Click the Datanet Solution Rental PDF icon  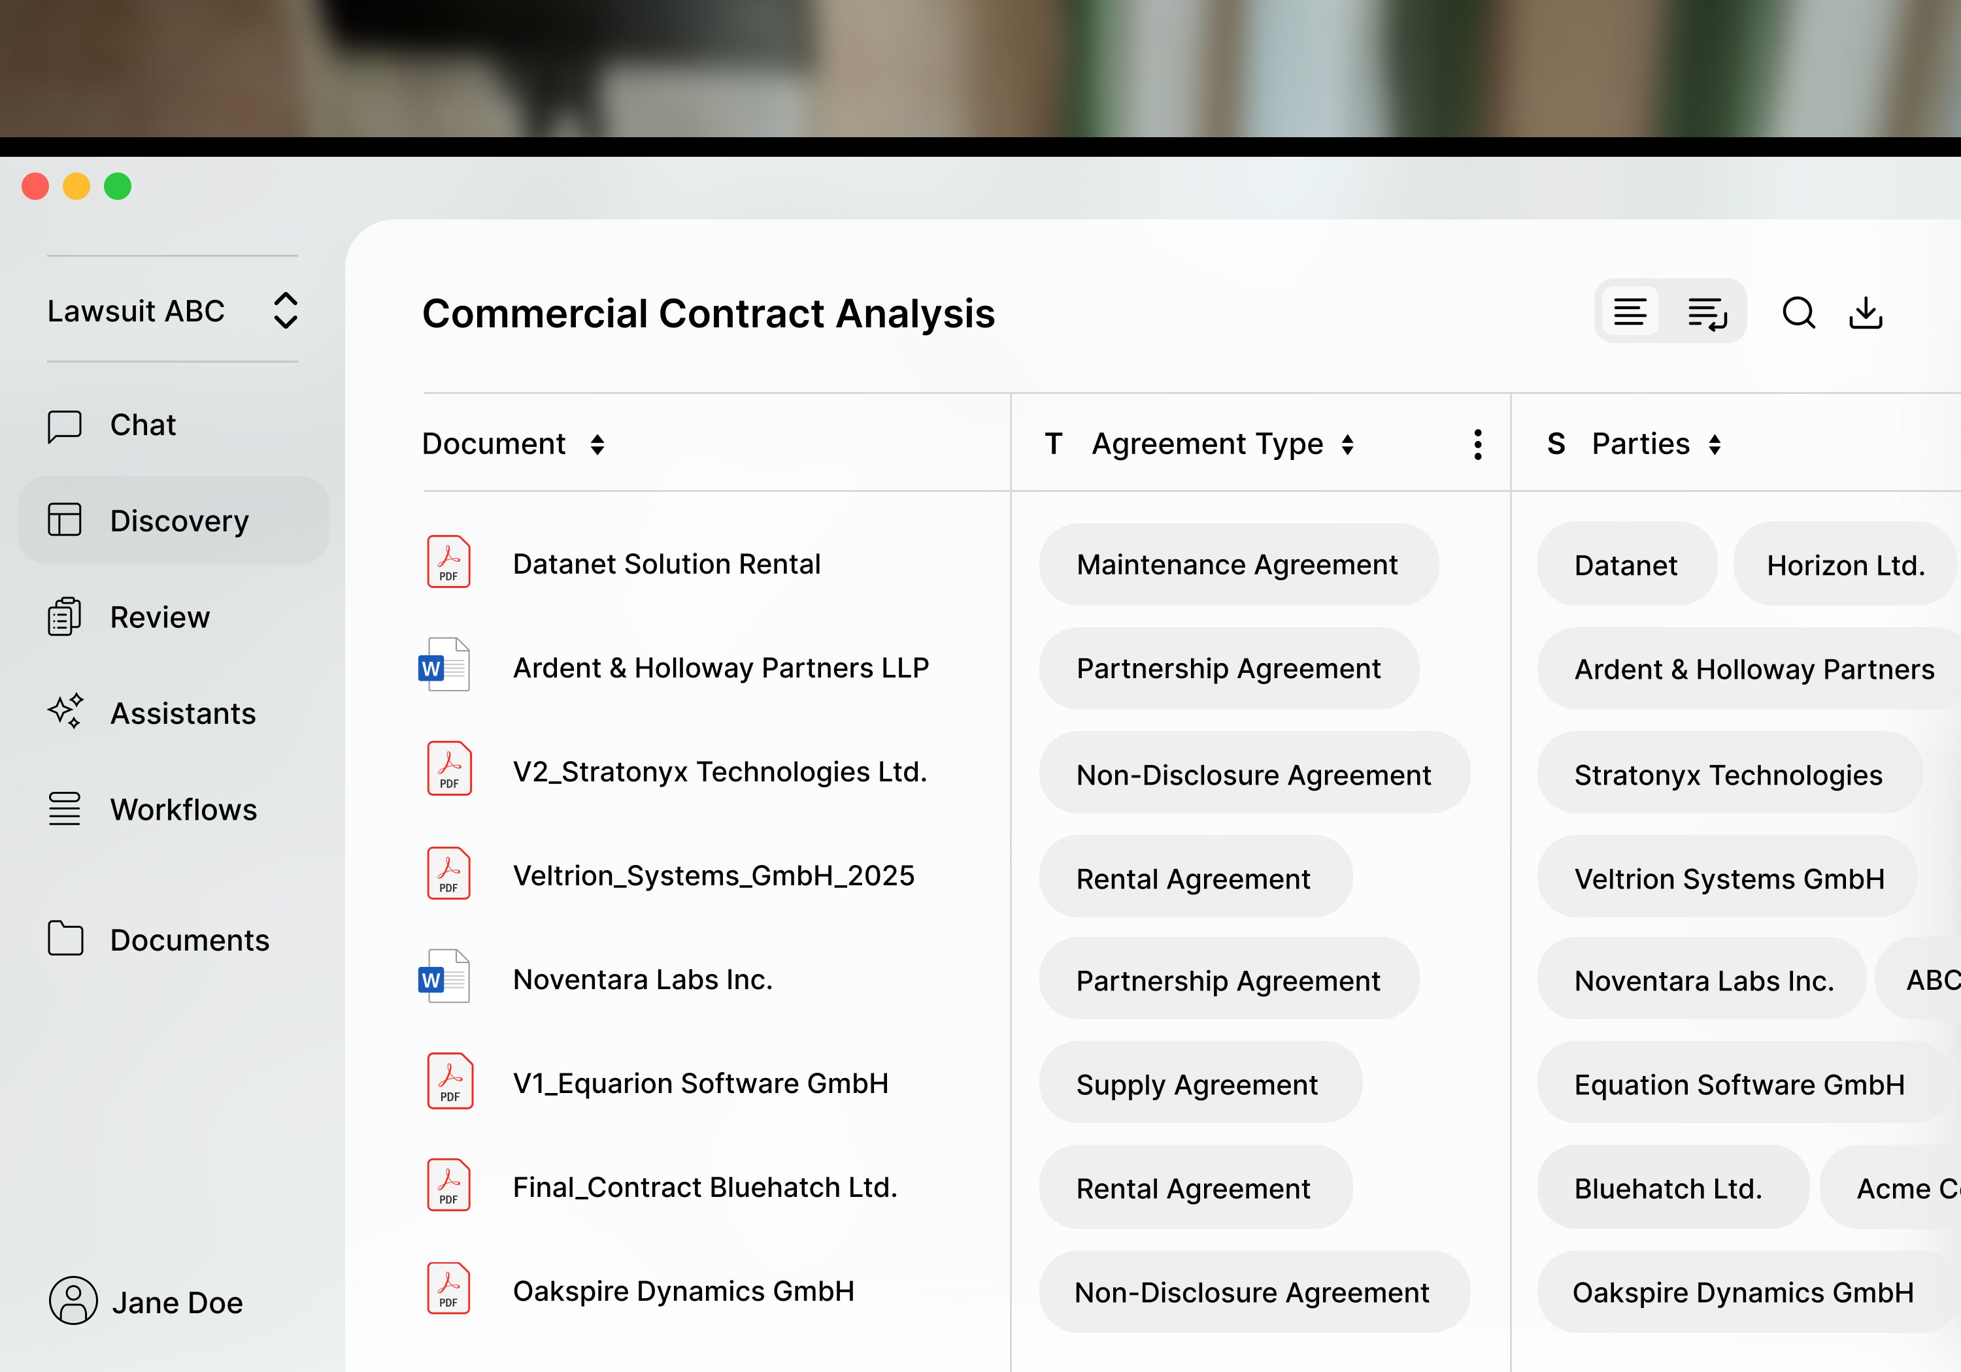tap(448, 562)
